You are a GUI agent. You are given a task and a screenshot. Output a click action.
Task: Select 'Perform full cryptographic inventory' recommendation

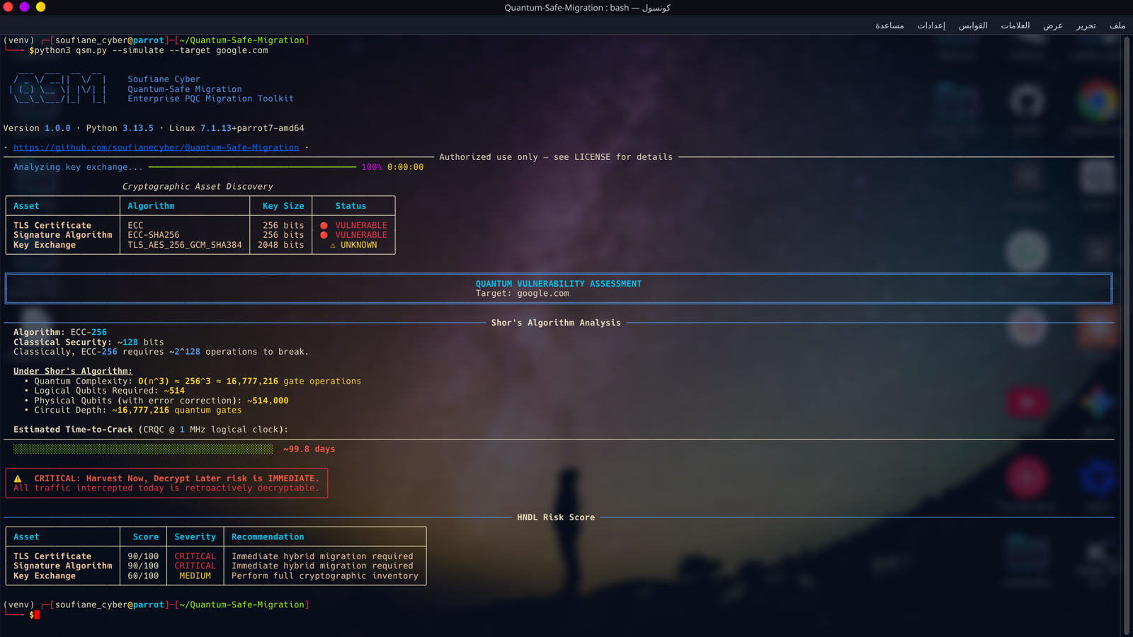click(325, 576)
